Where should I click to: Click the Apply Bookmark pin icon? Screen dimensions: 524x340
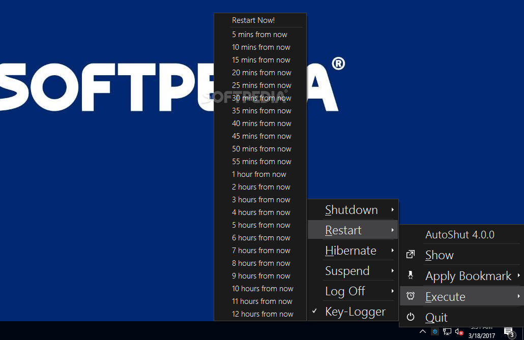[x=411, y=275]
